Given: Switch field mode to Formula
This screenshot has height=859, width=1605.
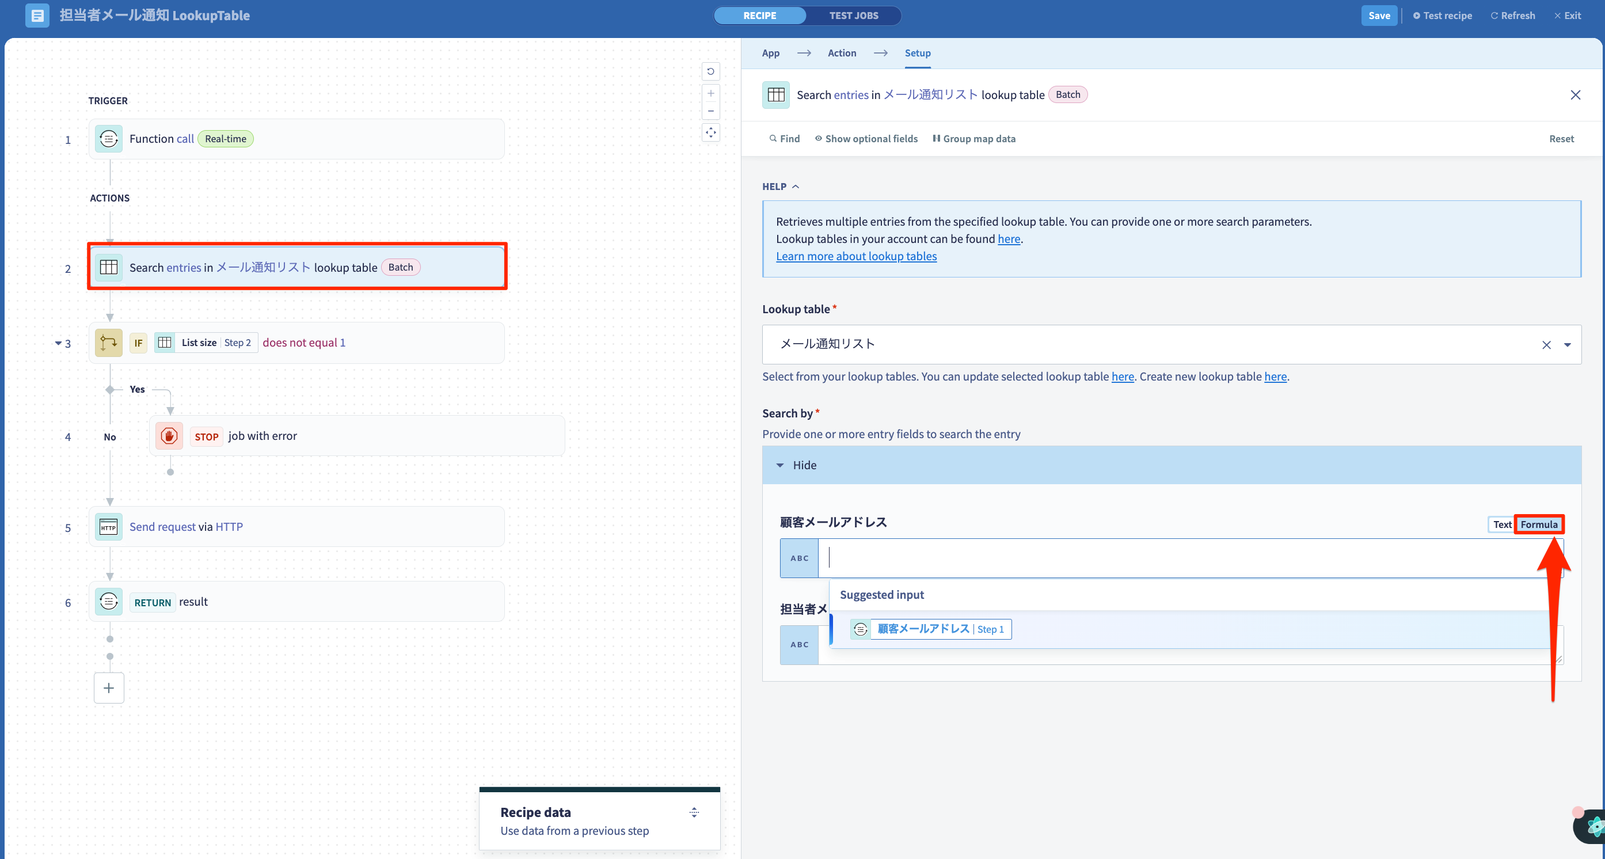Looking at the screenshot, I should pyautogui.click(x=1539, y=524).
